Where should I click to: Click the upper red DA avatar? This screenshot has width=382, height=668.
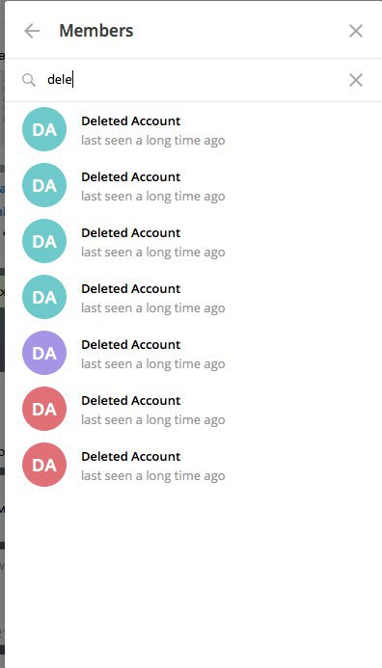44,409
